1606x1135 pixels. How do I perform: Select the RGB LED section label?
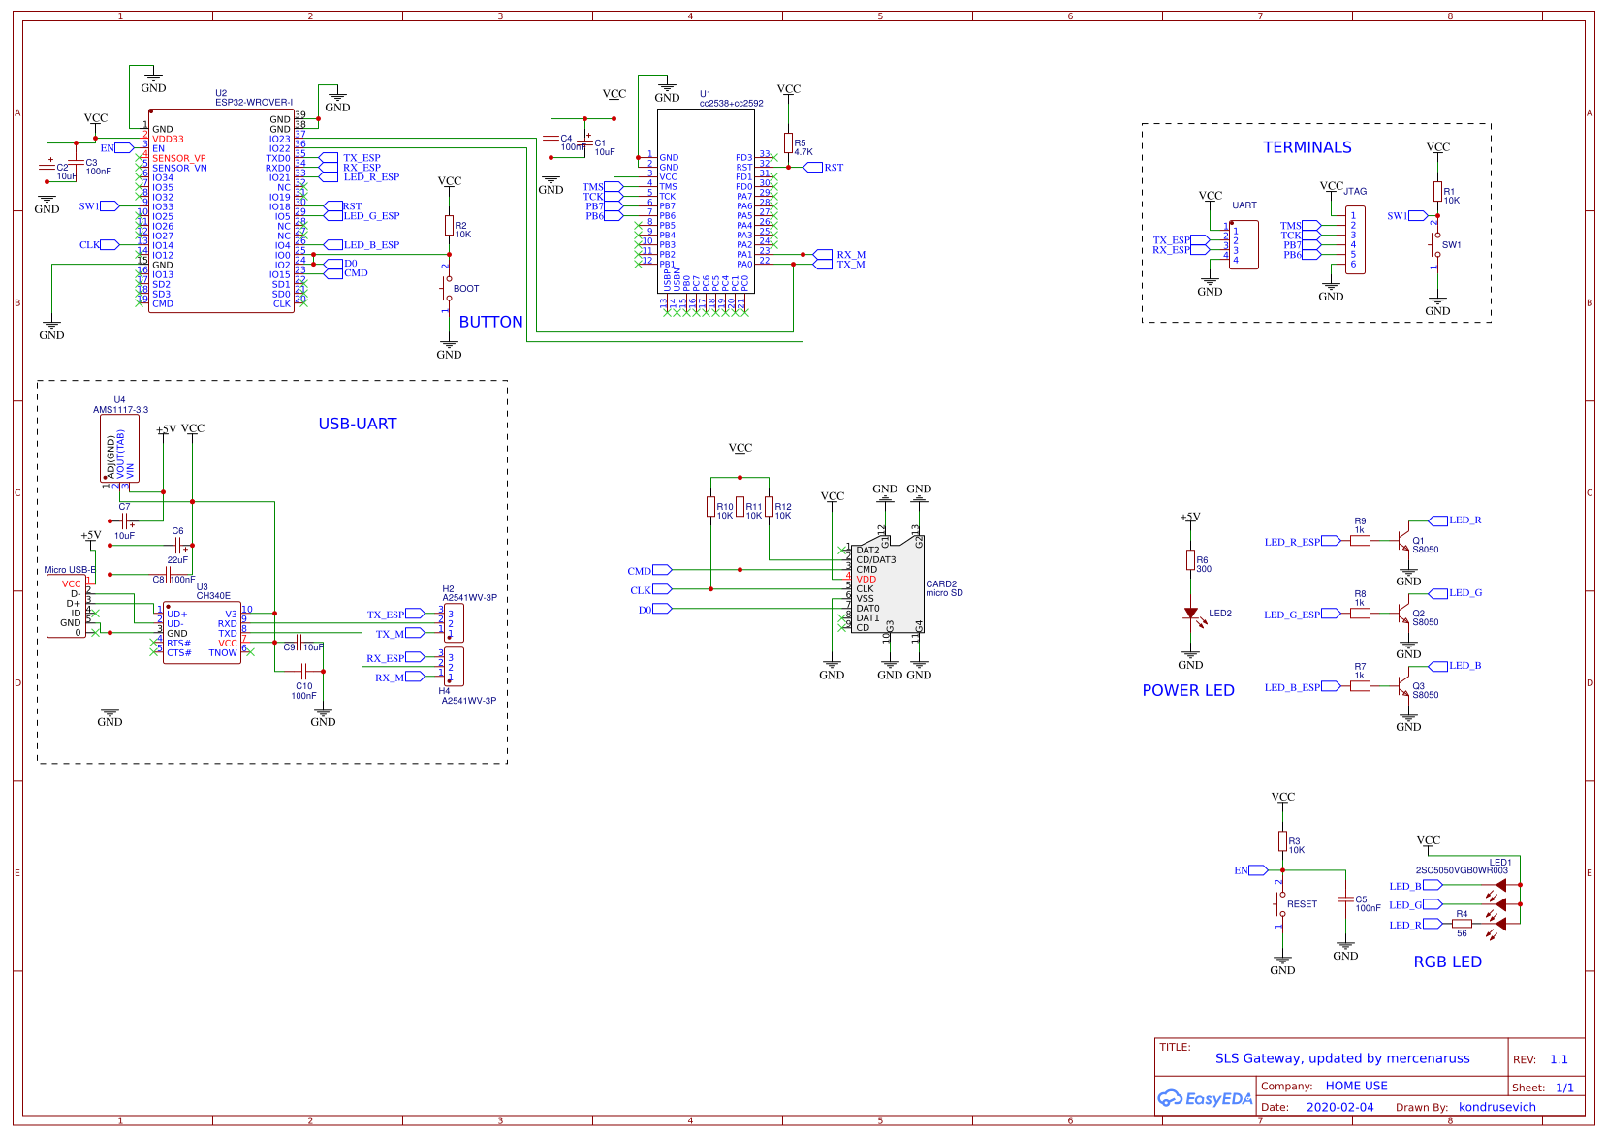click(x=1448, y=962)
